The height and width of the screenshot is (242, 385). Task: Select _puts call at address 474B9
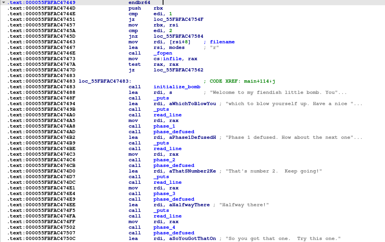(x=161, y=143)
